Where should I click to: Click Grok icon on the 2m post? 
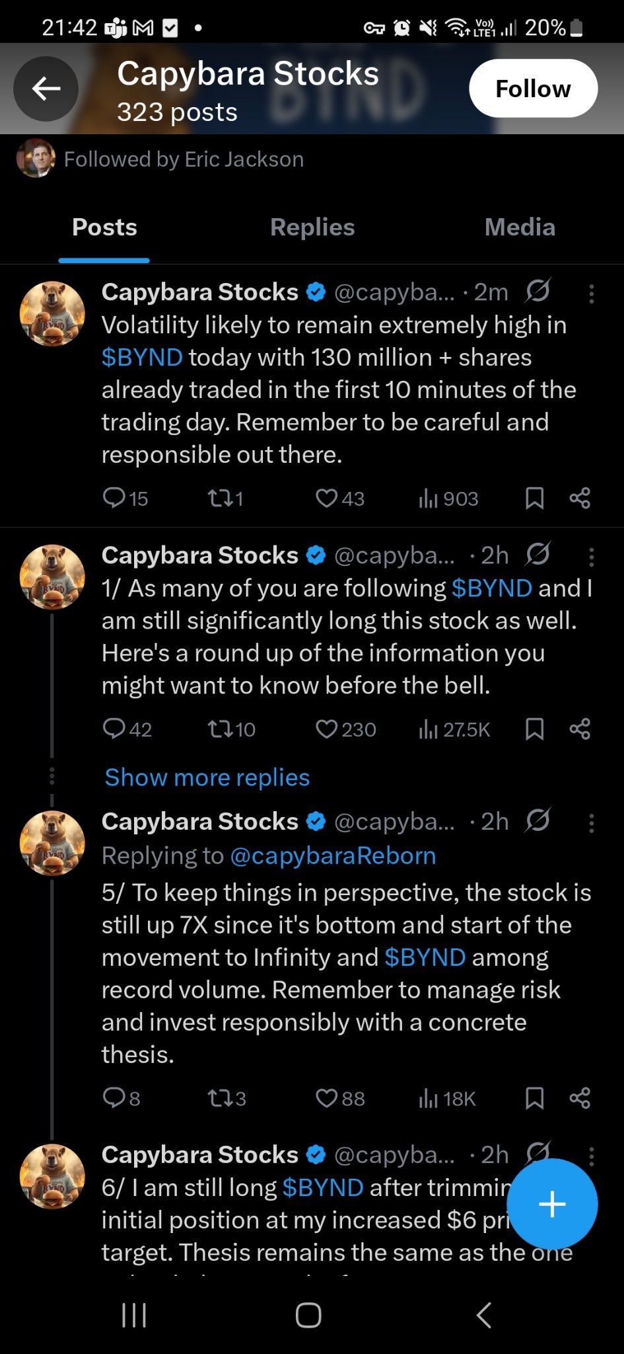pos(538,291)
